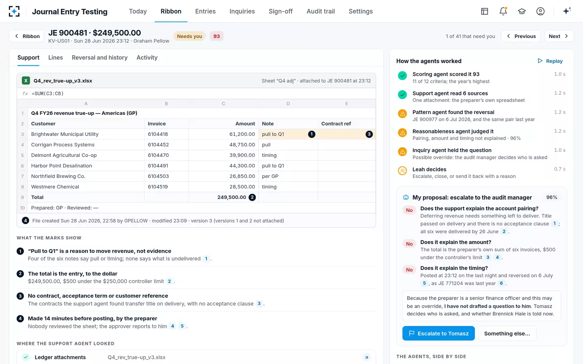Click the sparkle AI assistant icon
583x364 pixels.
[567, 11]
